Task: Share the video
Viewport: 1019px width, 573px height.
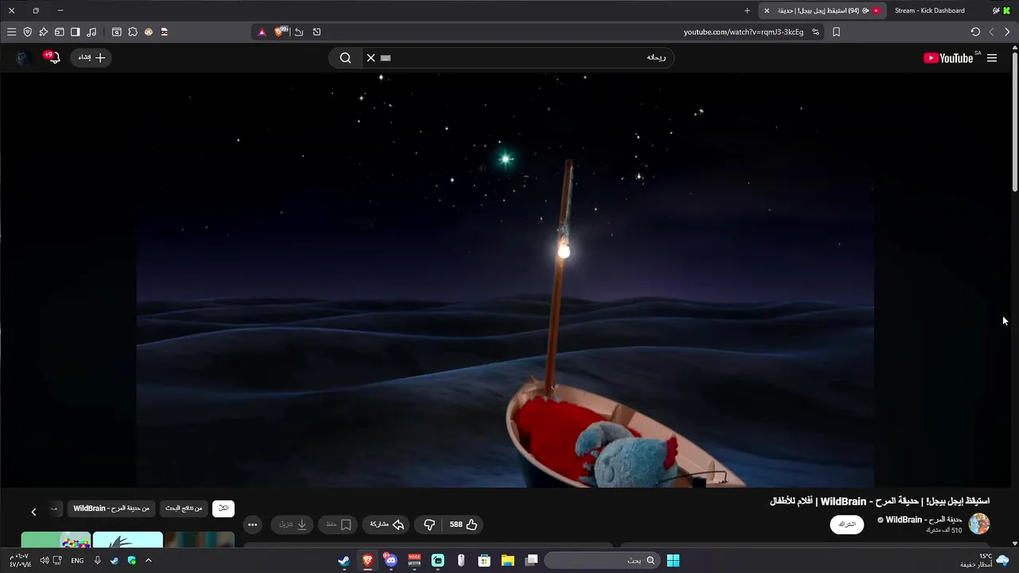Action: click(x=388, y=524)
